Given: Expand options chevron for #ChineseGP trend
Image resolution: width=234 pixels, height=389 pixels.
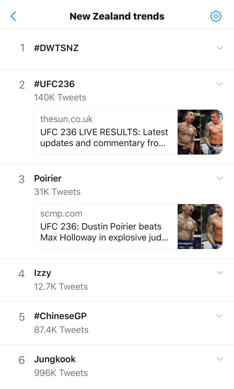Looking at the screenshot, I should 219,316.
